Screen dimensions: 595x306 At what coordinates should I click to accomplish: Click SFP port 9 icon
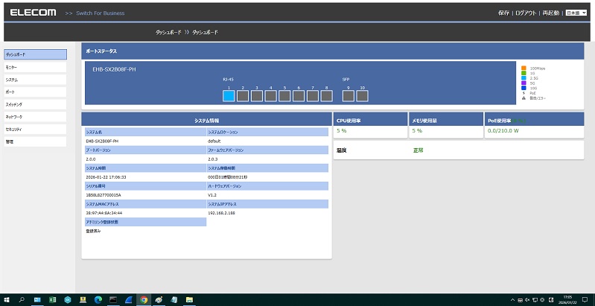click(x=348, y=95)
